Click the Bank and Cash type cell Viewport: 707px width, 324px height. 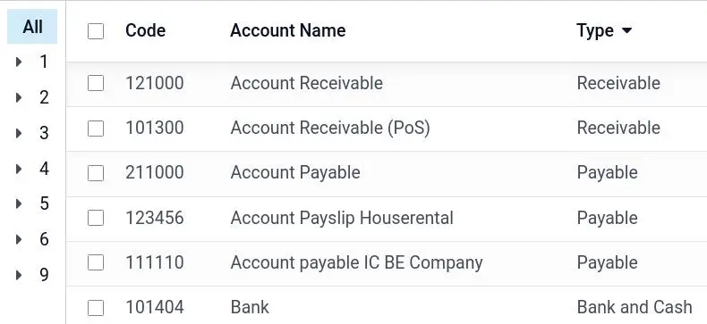tap(635, 307)
